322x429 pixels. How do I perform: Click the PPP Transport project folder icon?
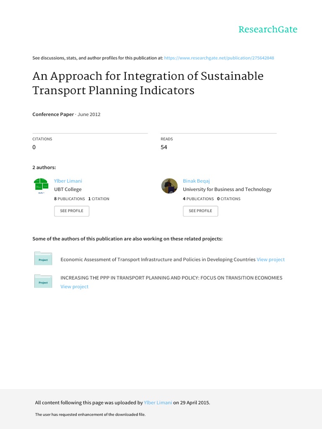coord(43,281)
